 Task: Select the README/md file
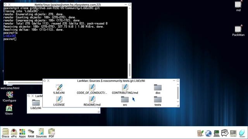(x=92, y=101)
